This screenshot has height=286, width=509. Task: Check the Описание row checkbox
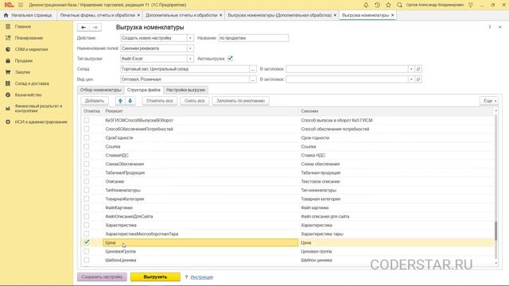coord(87,181)
